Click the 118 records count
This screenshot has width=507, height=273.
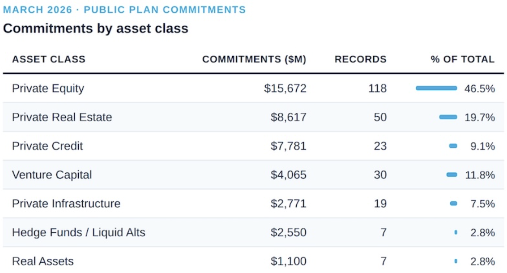[x=378, y=89]
